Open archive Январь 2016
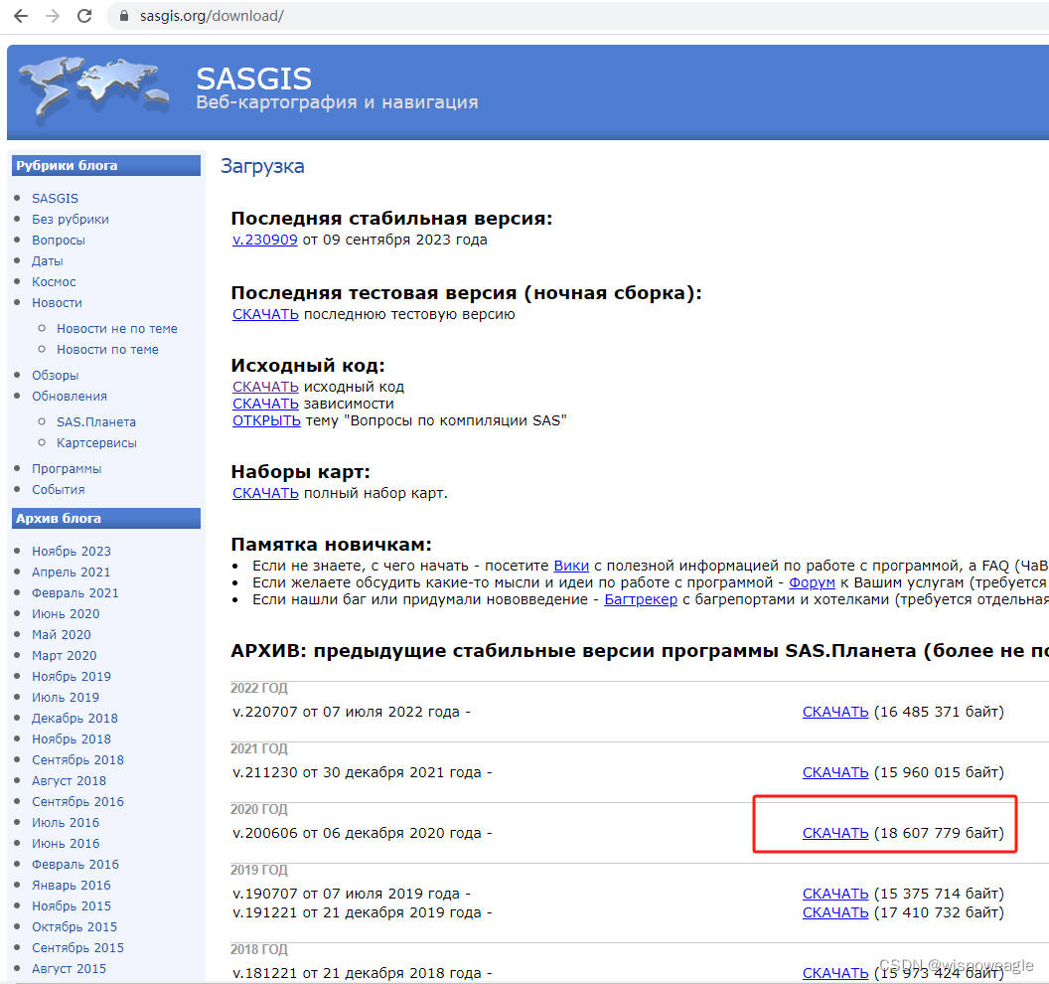This screenshot has width=1049, height=984. pos(71,885)
